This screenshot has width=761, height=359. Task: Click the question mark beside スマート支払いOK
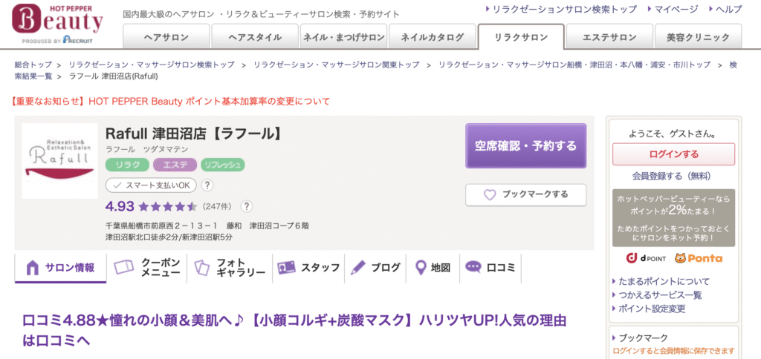point(207,185)
